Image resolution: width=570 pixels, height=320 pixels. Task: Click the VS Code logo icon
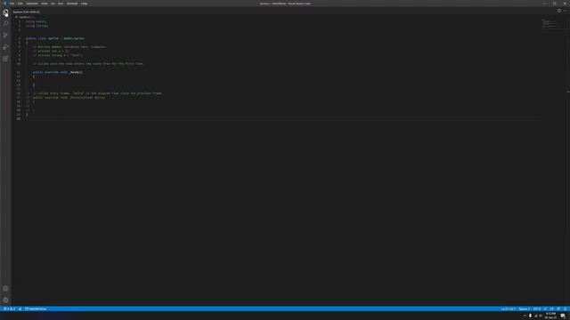click(4, 4)
